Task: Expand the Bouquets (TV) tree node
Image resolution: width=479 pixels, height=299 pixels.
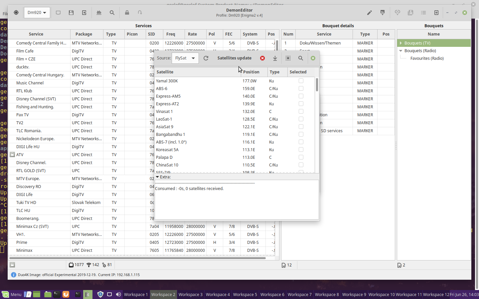Action: 401,43
